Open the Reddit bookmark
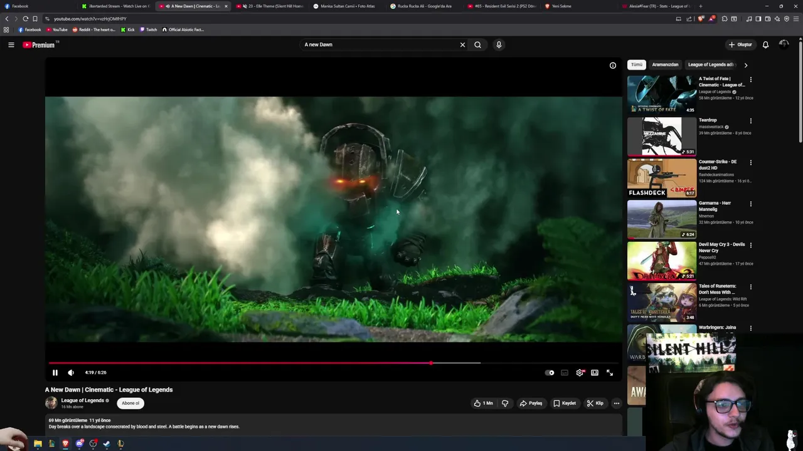Screen dimensions: 803x451 [x=94, y=29]
